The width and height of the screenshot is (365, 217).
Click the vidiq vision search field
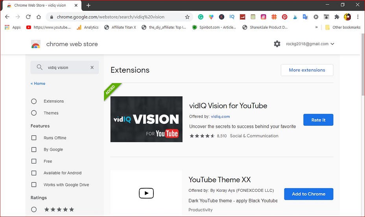point(65,68)
